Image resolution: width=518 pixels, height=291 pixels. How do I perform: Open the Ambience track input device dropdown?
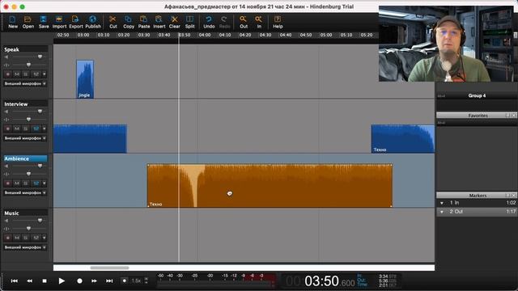point(25,192)
